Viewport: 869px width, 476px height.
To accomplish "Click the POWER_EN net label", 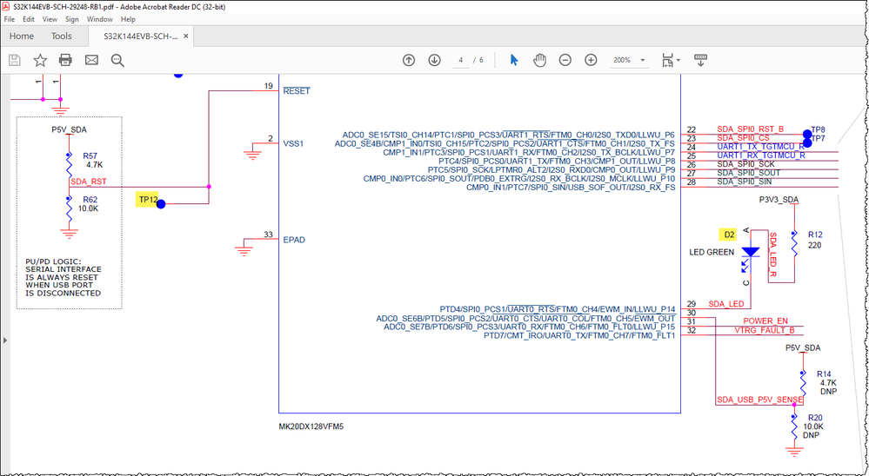I will click(765, 321).
